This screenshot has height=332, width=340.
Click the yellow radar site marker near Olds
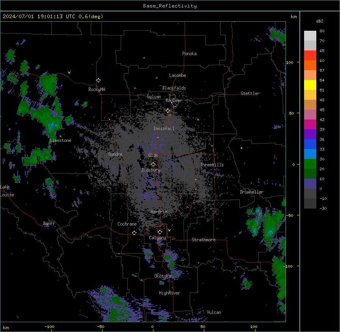[153, 164]
